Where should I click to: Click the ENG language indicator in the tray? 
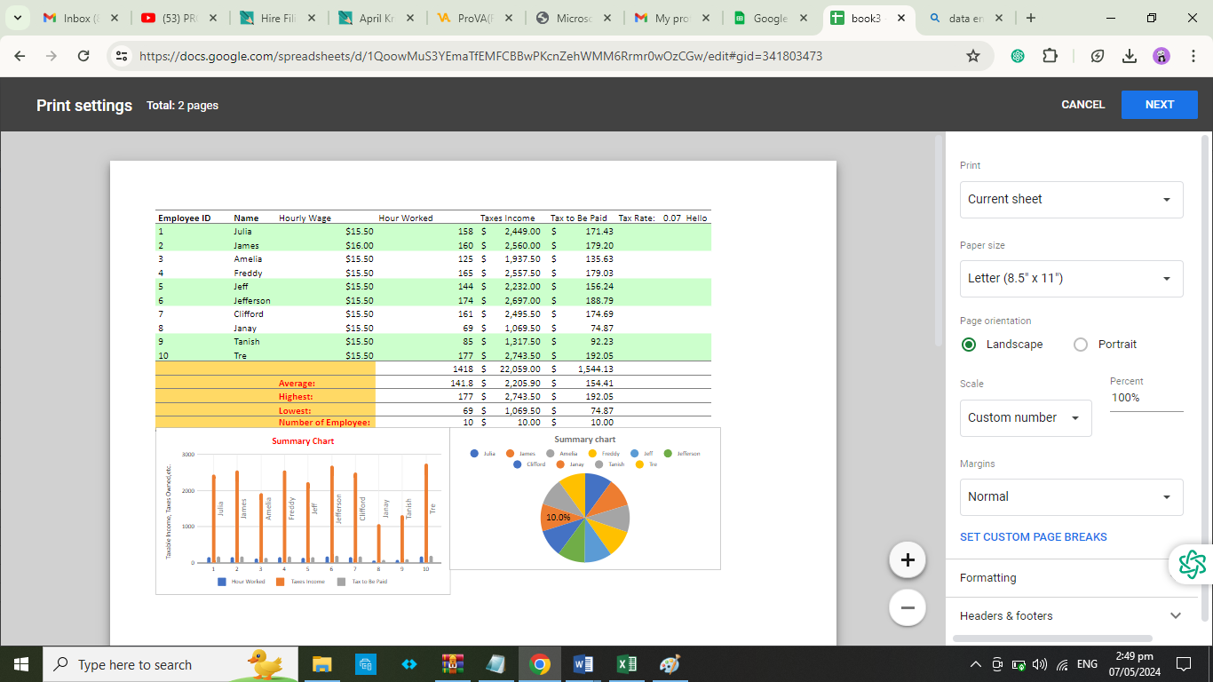(x=1087, y=664)
